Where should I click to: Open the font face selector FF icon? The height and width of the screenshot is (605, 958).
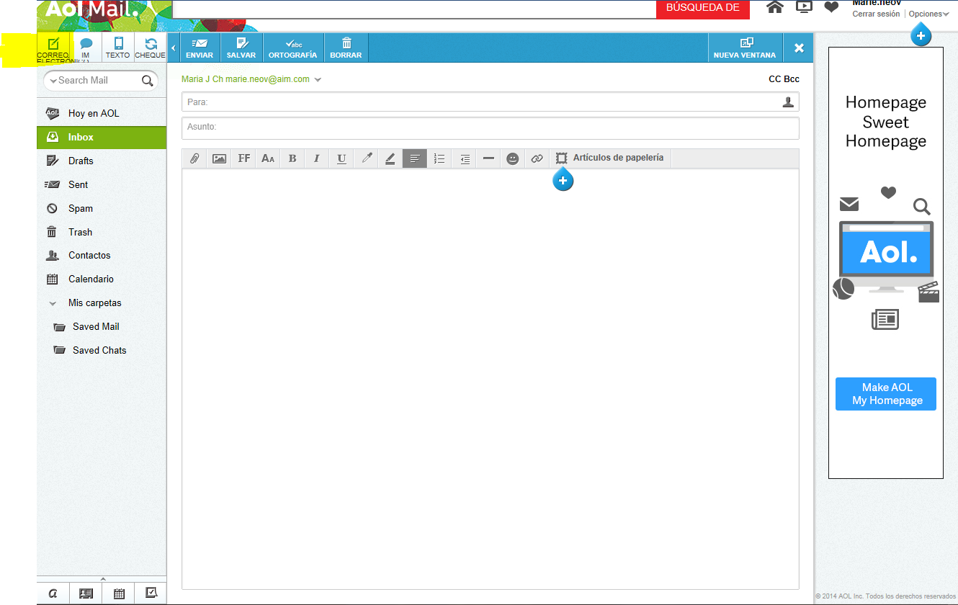click(243, 158)
